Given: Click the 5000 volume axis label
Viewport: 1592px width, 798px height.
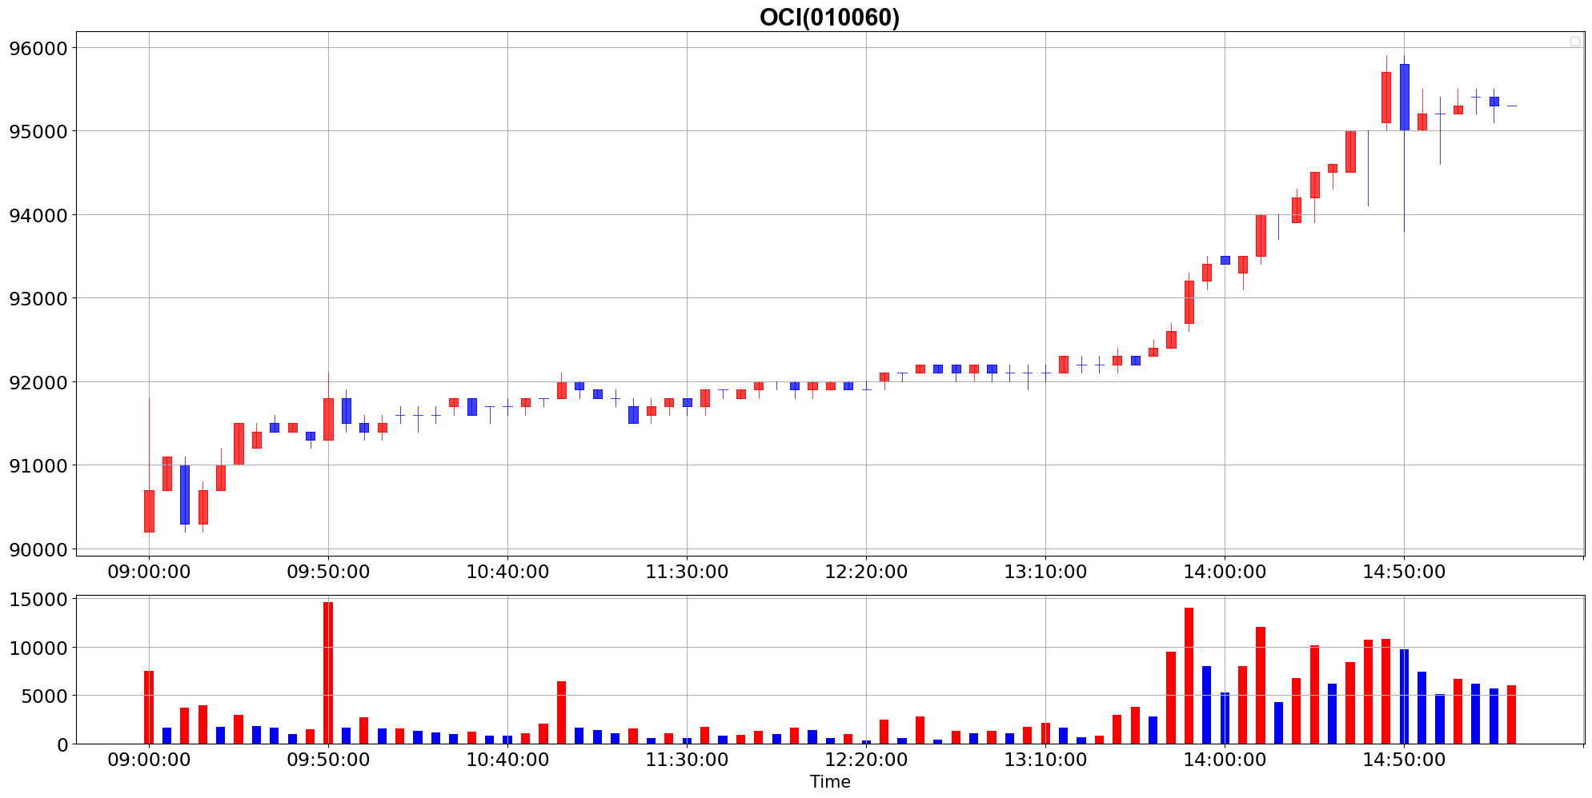Looking at the screenshot, I should click(x=43, y=696).
